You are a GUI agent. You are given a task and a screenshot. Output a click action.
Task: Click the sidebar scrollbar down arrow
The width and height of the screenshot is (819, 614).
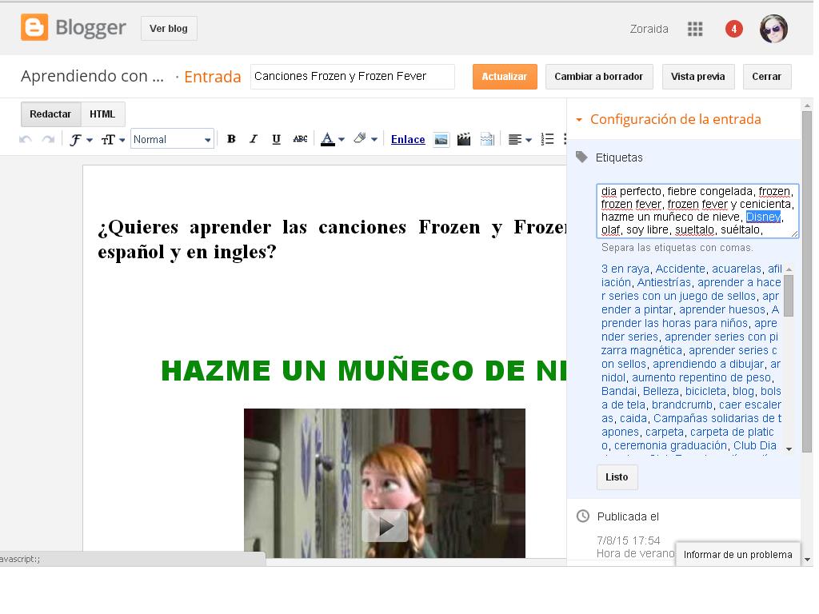(x=808, y=559)
